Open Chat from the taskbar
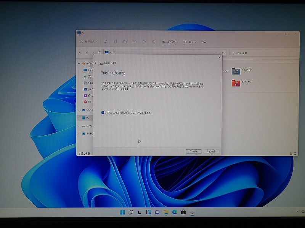Image resolution: width=305 pixels, height=228 pixels. tap(157, 212)
